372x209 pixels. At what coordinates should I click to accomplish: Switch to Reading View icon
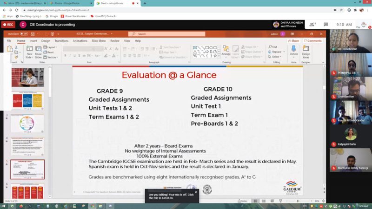[272, 201]
